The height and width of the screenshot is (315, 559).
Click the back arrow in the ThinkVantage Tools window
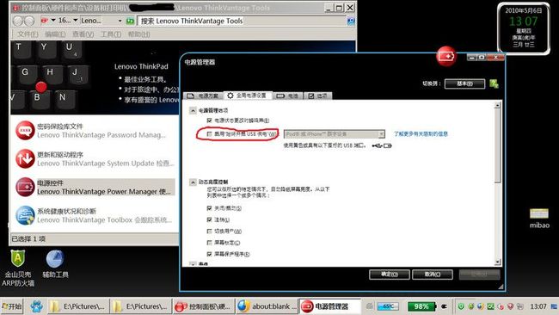tap(18, 21)
